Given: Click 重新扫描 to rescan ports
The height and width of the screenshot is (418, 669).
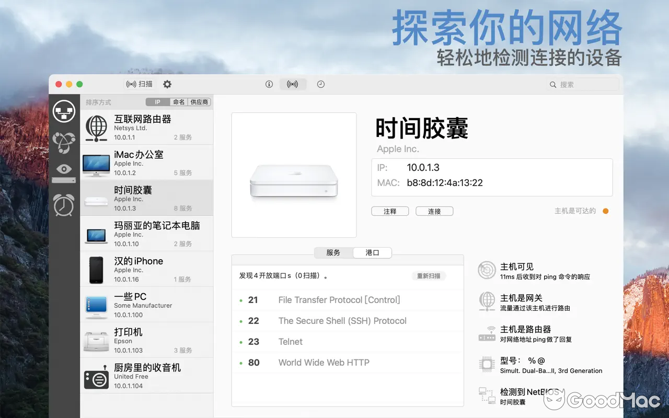Looking at the screenshot, I should pos(429,276).
